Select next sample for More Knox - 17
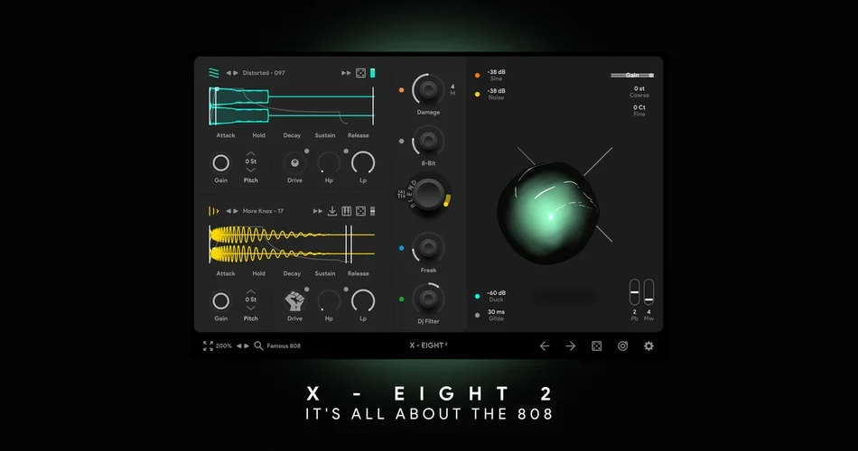 click(236, 211)
